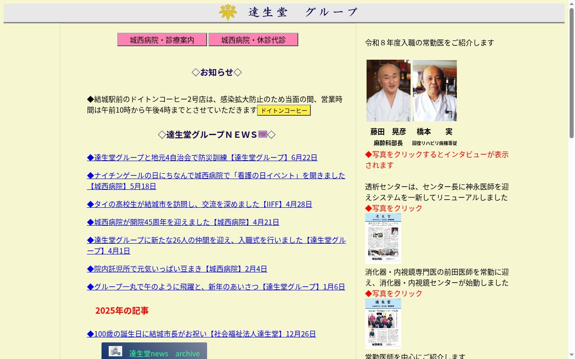Screen dimensions: 575x359
Task: Open the 豆まき 2月4日 news link
Action: tap(177, 269)
